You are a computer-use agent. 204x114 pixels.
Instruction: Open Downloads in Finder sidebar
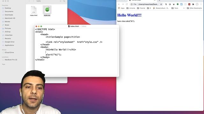point(9,15)
